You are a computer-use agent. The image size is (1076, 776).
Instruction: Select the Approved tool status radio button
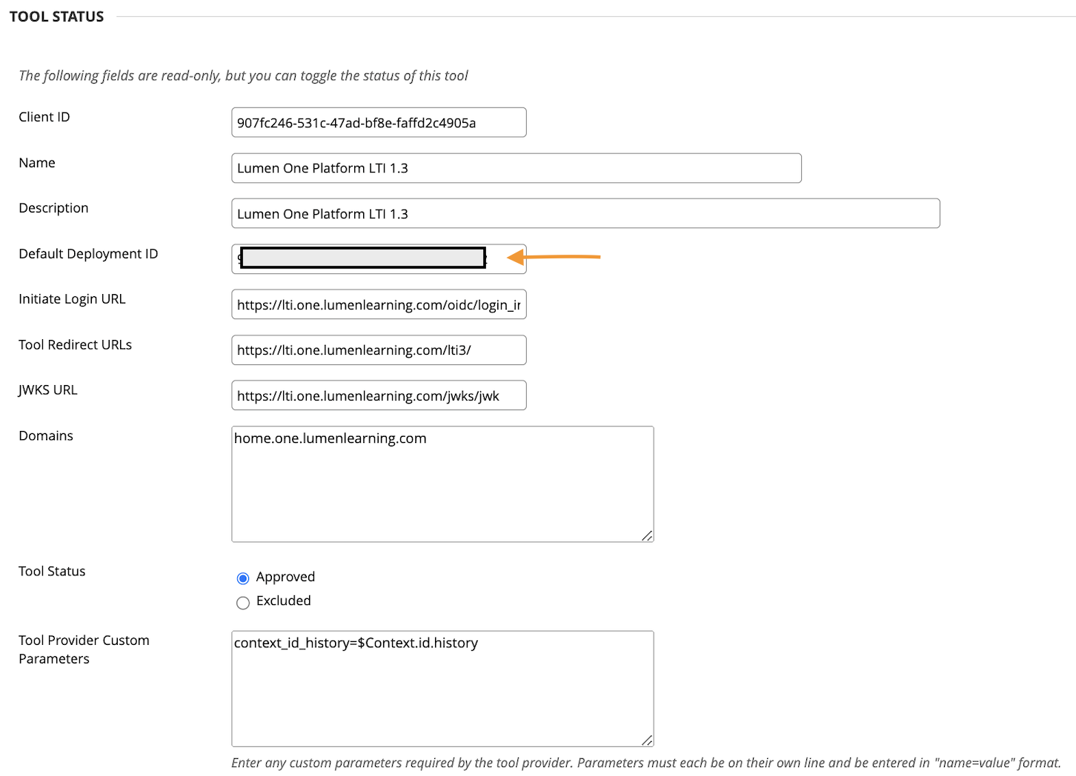point(243,578)
